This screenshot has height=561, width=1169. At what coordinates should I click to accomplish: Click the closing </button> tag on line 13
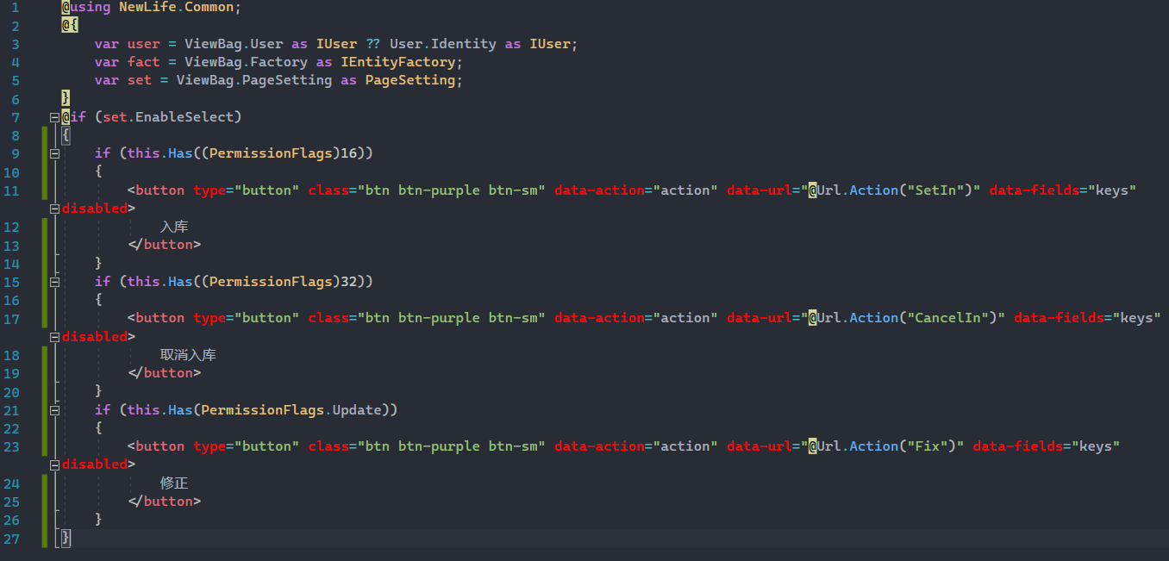[x=164, y=245]
